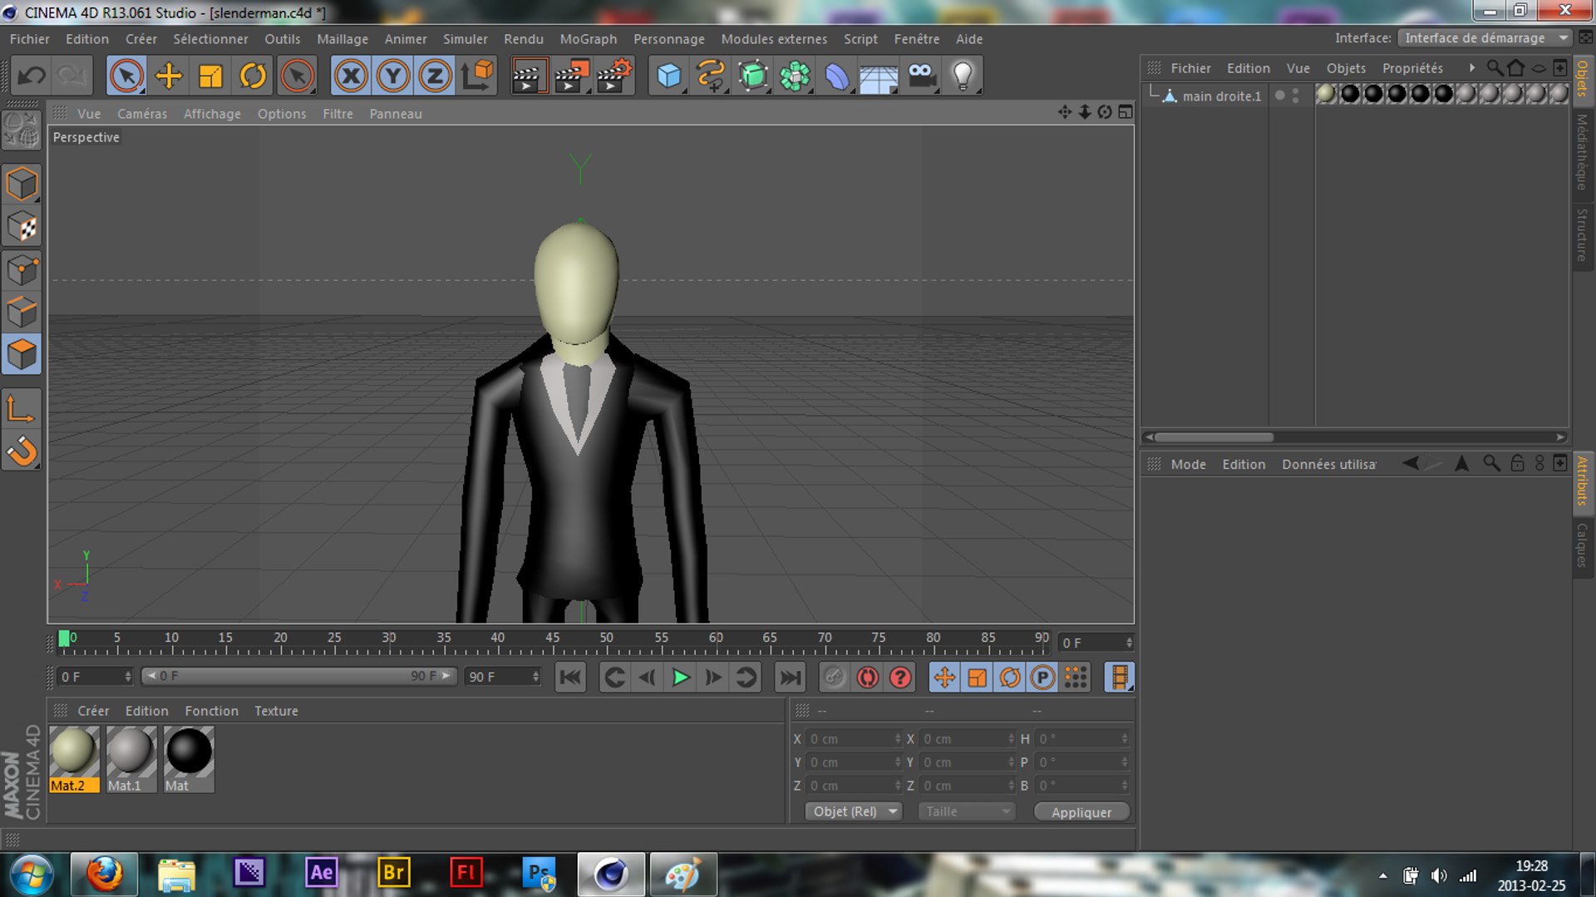
Task: Select the Scale tool
Action: pyautogui.click(x=211, y=76)
